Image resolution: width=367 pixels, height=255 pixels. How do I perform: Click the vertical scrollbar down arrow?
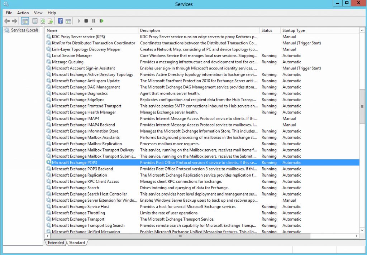click(x=362, y=230)
